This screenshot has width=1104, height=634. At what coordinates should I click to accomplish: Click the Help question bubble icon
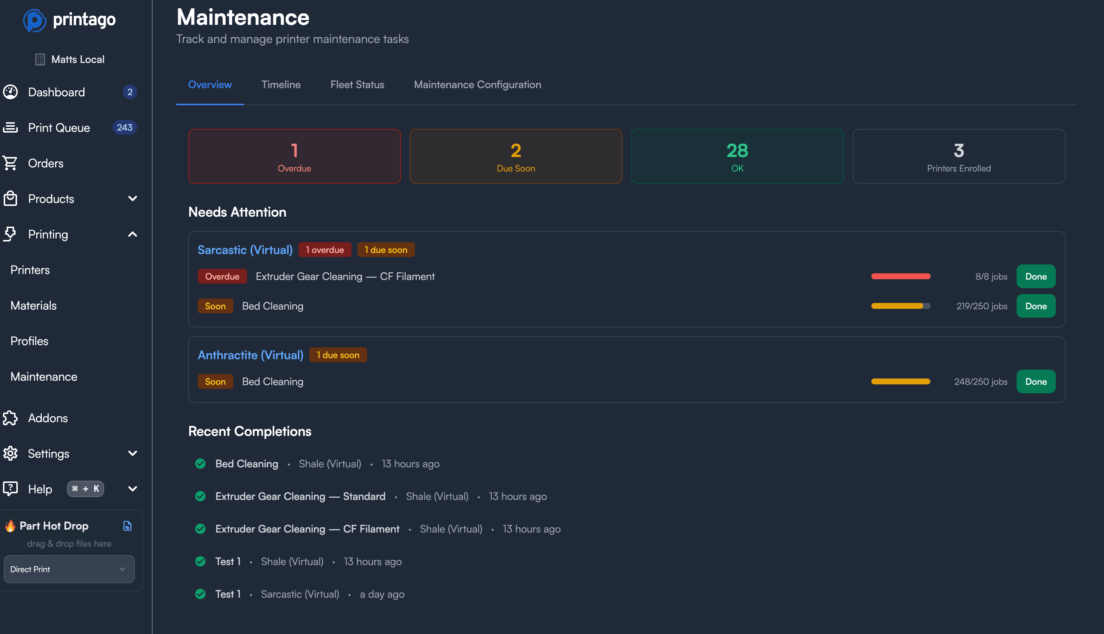[10, 488]
